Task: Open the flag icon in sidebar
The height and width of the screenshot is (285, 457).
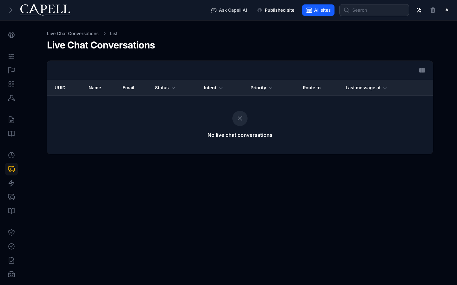Action: tap(11, 70)
